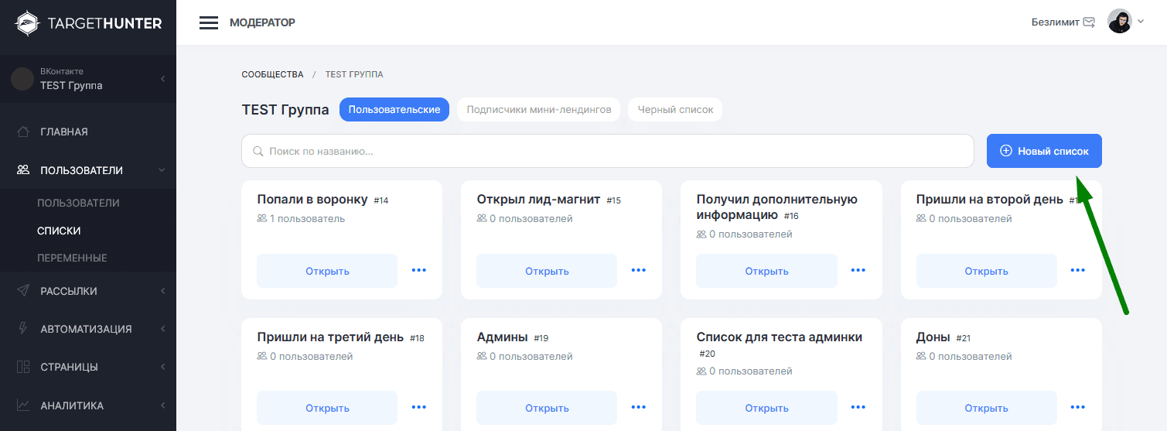Switch to Подписчики мини-лендингов tab
Viewport: 1167px width, 431px height.
[x=538, y=110]
